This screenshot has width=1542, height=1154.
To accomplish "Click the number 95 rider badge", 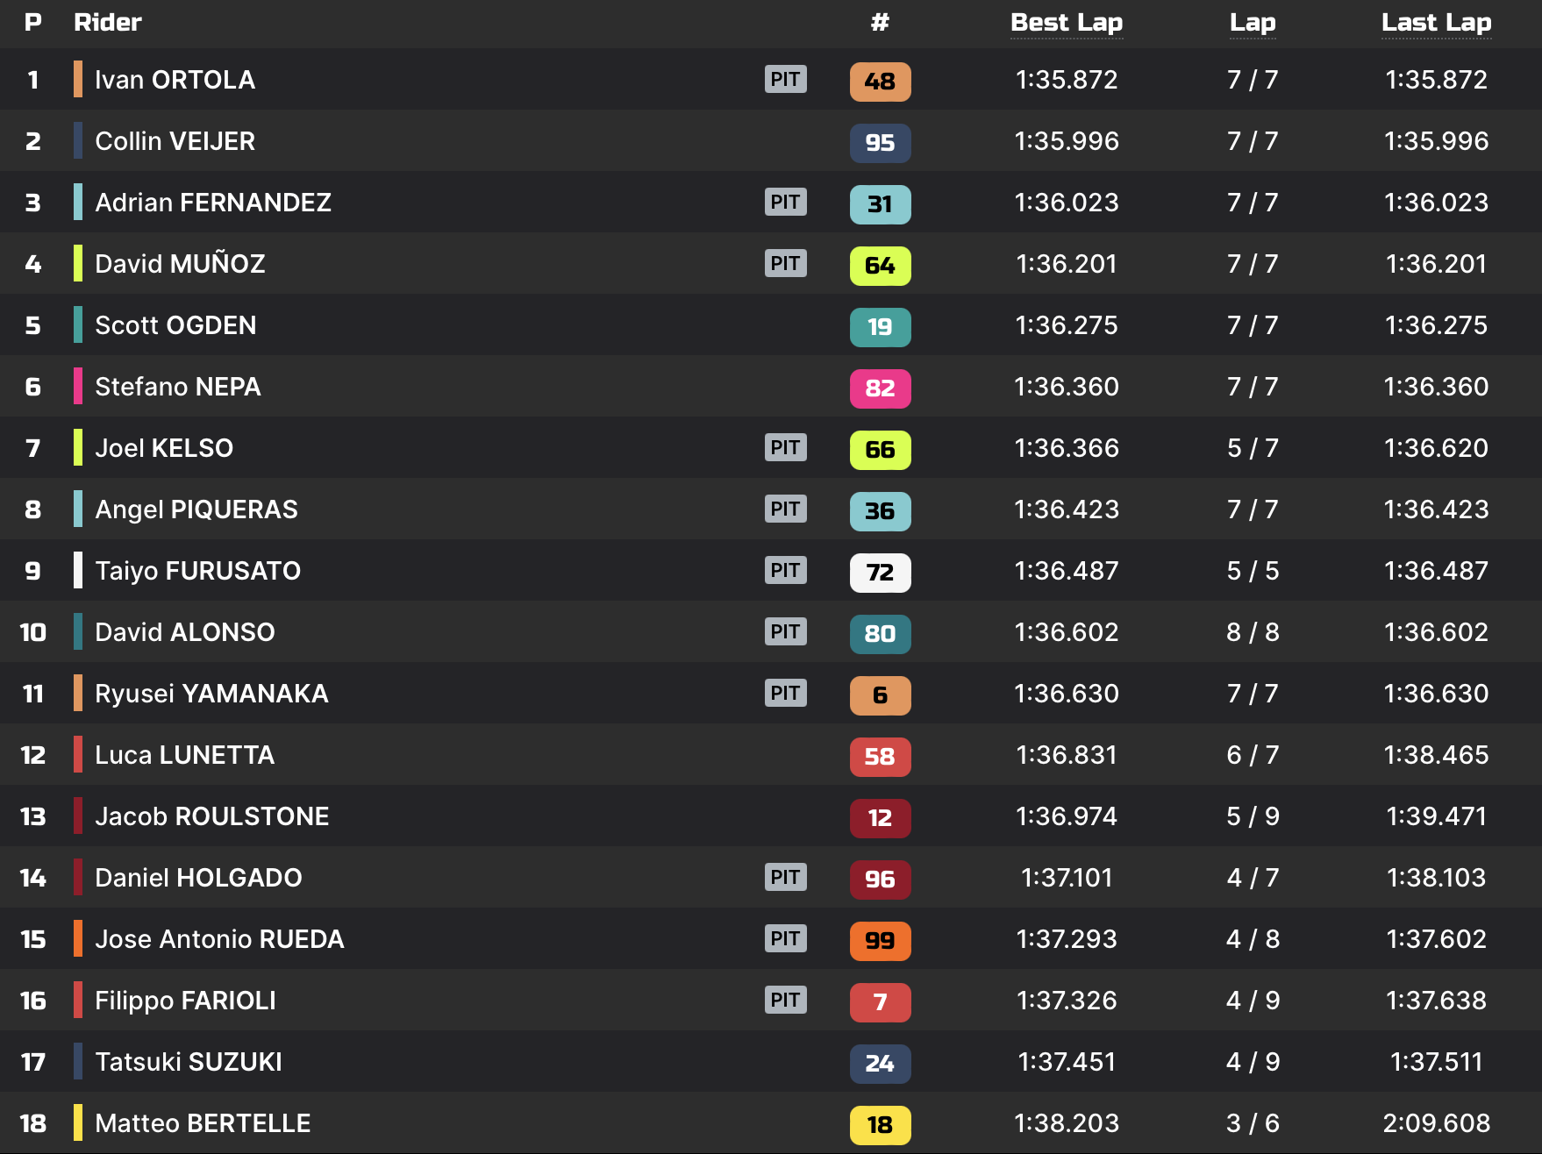I will pos(880,143).
